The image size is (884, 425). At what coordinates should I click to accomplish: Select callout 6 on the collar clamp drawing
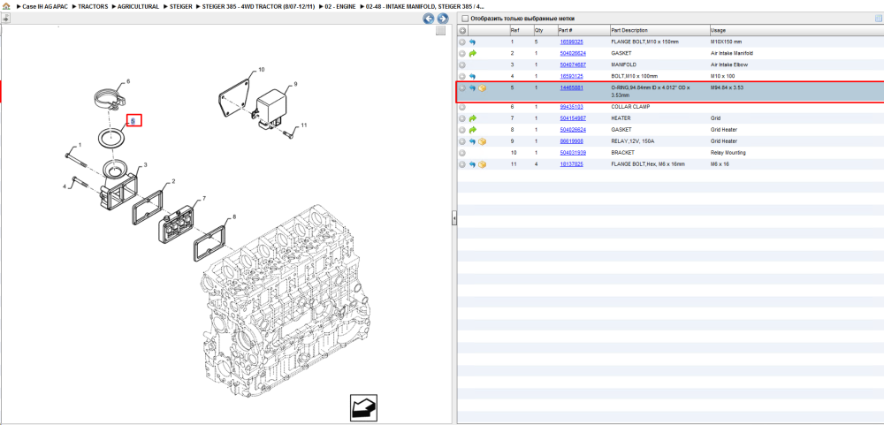coord(128,81)
